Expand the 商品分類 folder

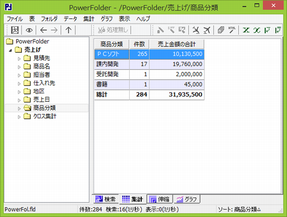point(19,108)
